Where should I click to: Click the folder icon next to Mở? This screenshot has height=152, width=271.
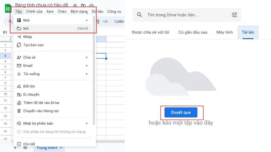tap(19, 28)
